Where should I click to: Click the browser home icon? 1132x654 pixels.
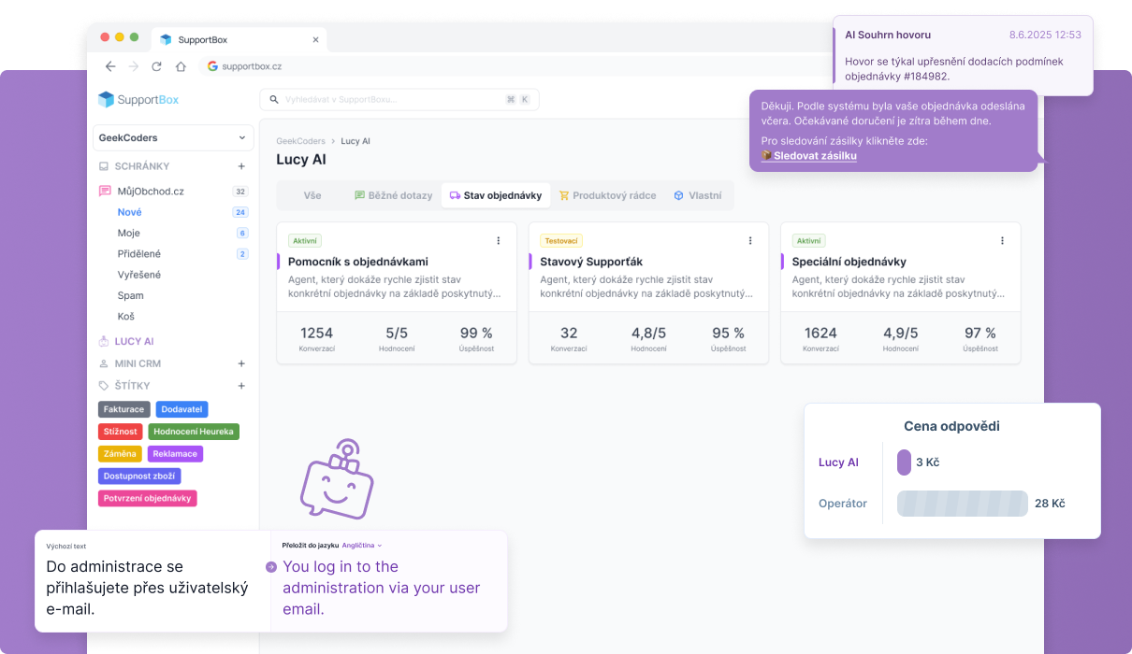(181, 66)
